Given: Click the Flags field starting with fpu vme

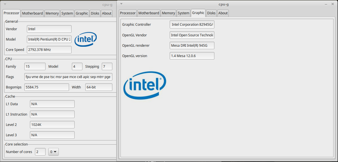Looking at the screenshot, I should point(68,77).
